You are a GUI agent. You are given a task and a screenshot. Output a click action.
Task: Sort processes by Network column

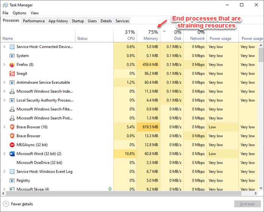pos(195,35)
